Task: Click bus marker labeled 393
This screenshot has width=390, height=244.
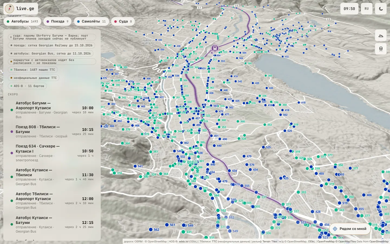Action: pyautogui.click(x=298, y=192)
